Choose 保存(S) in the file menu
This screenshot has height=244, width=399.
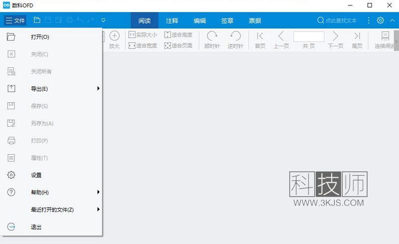pos(51,106)
